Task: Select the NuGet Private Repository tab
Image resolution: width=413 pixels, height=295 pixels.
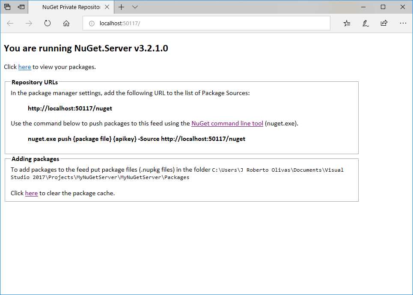Action: tap(68, 7)
